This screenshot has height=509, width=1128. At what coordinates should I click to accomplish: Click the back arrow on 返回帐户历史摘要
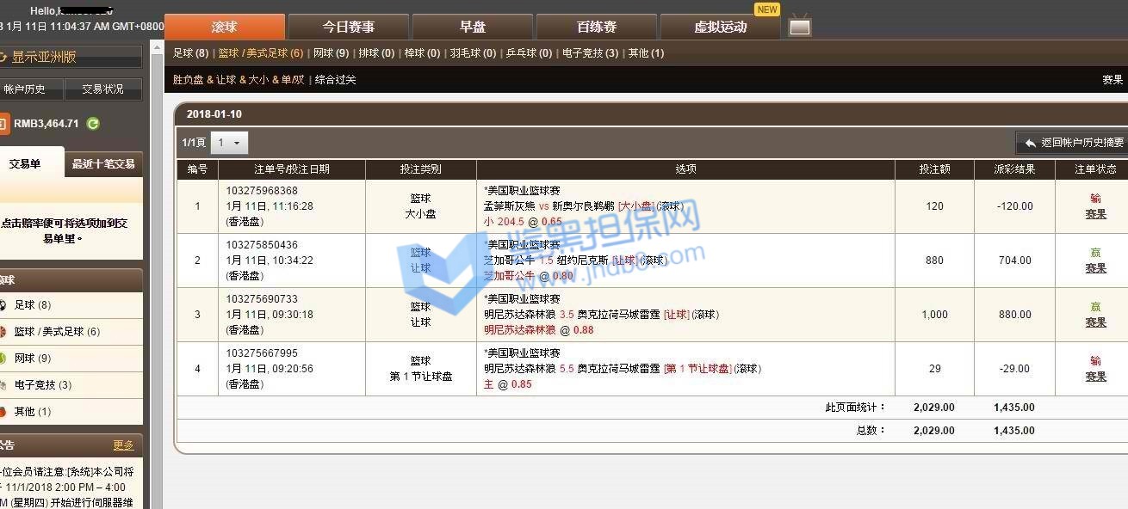1029,143
